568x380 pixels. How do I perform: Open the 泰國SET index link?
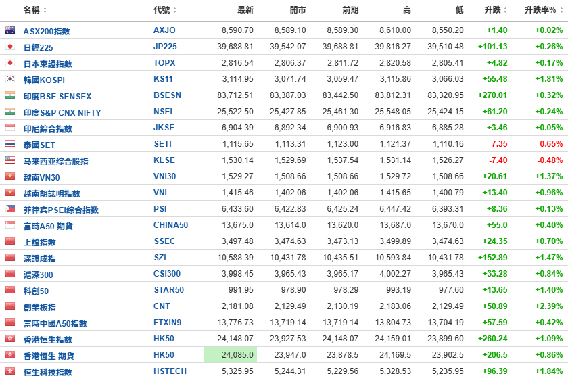[39, 145]
